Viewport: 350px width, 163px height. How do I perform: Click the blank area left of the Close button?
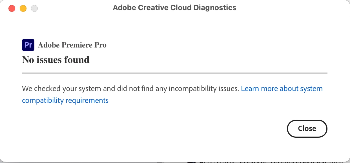coord(225,128)
